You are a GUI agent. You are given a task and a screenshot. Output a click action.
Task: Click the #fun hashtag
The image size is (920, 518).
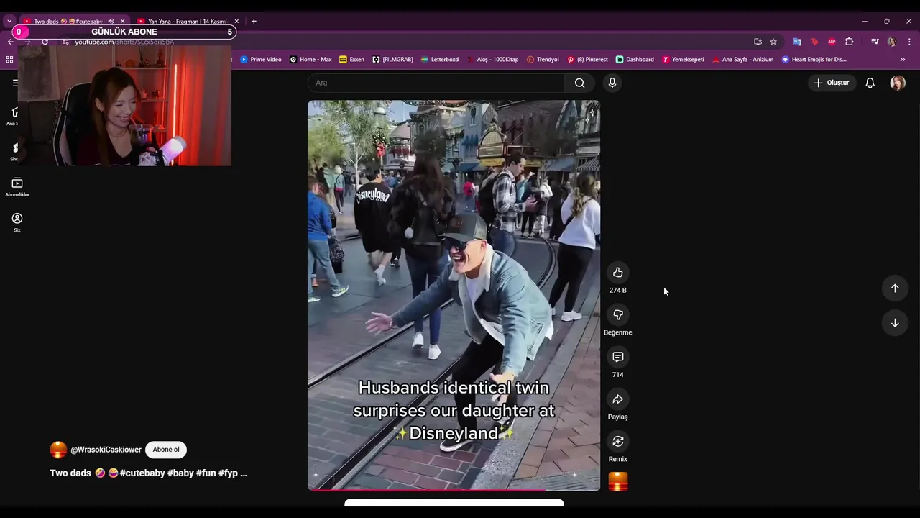(x=206, y=473)
